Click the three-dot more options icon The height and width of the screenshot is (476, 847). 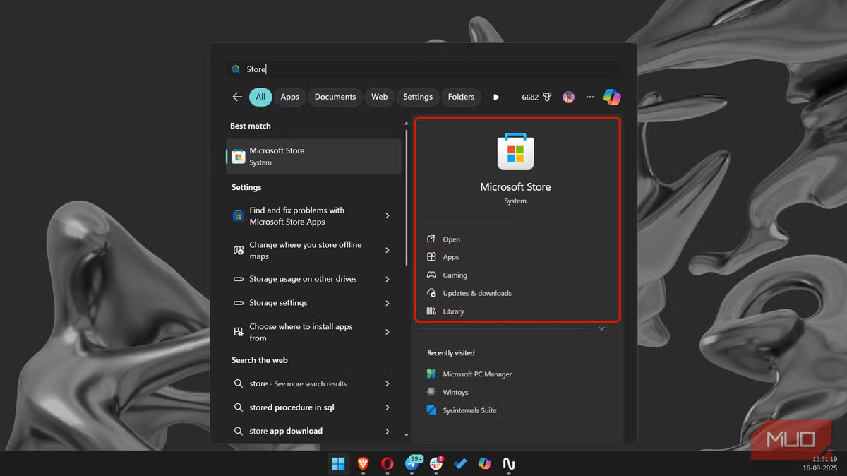[x=590, y=97]
